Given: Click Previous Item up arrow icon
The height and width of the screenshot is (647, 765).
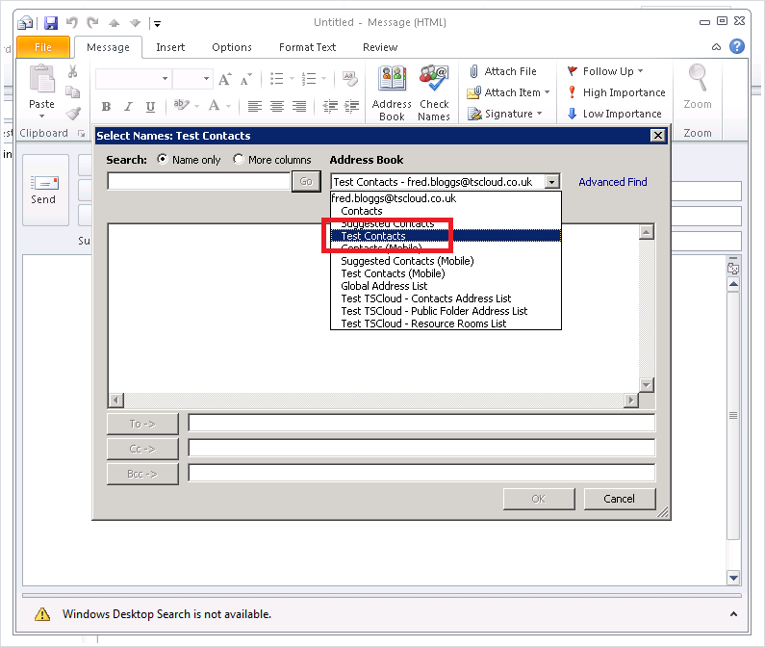Looking at the screenshot, I should [115, 23].
